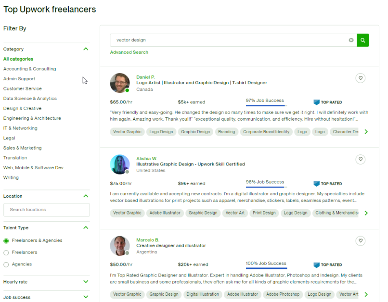Click the Search locations input field

tap(47, 210)
